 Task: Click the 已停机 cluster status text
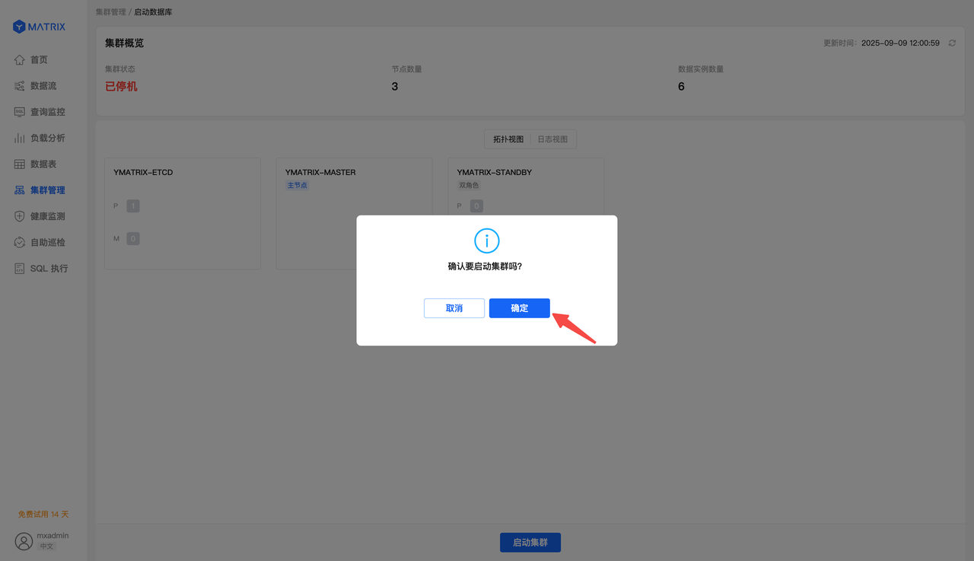tap(121, 87)
